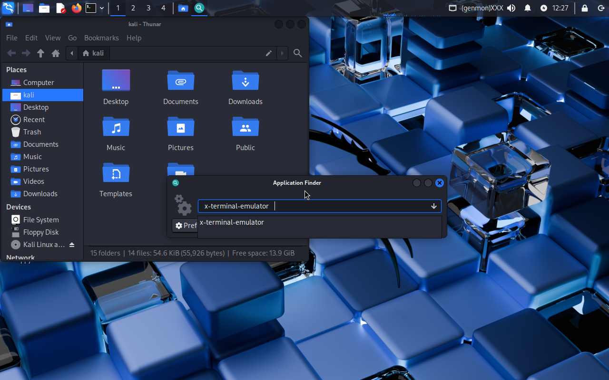Select Music in the Places sidebar
Viewport: 609px width, 380px height.
pyautogui.click(x=43, y=157)
